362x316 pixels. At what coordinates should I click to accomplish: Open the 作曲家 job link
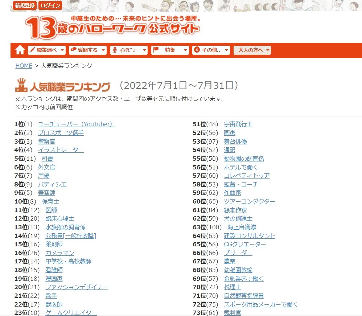pos(233,193)
